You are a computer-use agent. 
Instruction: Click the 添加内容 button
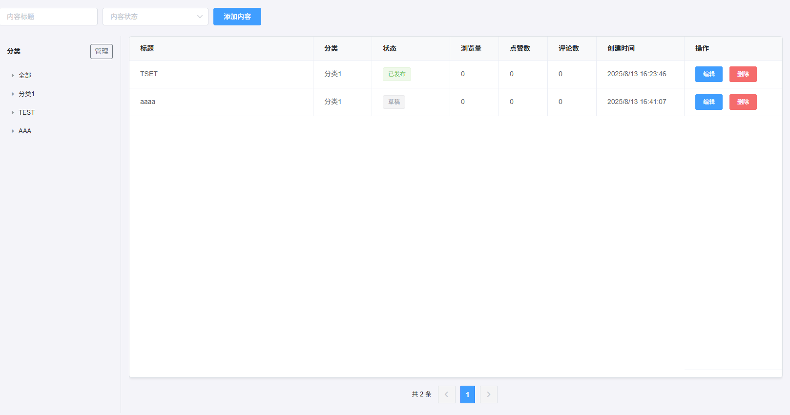237,17
